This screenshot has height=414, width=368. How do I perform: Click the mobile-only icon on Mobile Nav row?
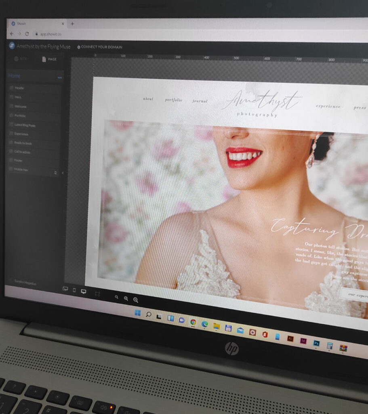pyautogui.click(x=55, y=173)
